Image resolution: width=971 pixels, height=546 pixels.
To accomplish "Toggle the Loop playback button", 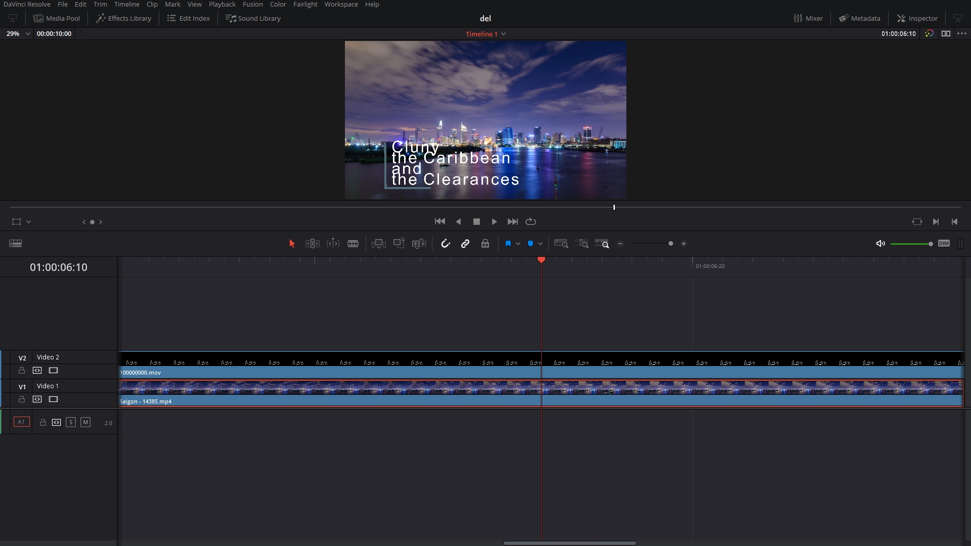I will point(531,221).
